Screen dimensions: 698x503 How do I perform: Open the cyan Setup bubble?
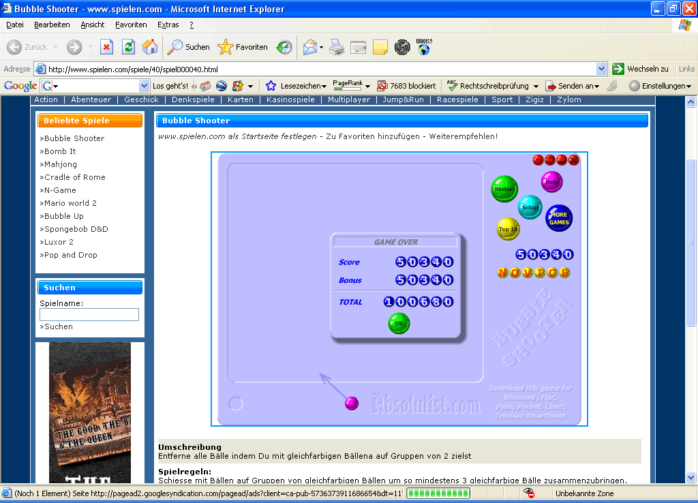[530, 207]
